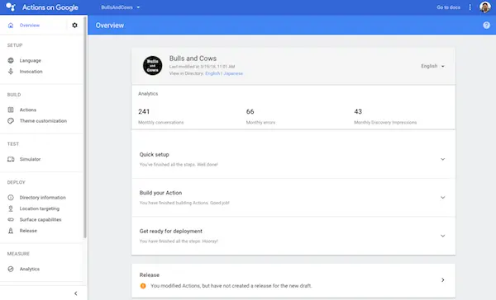Click the Bulls and Cows project logo

point(152,66)
